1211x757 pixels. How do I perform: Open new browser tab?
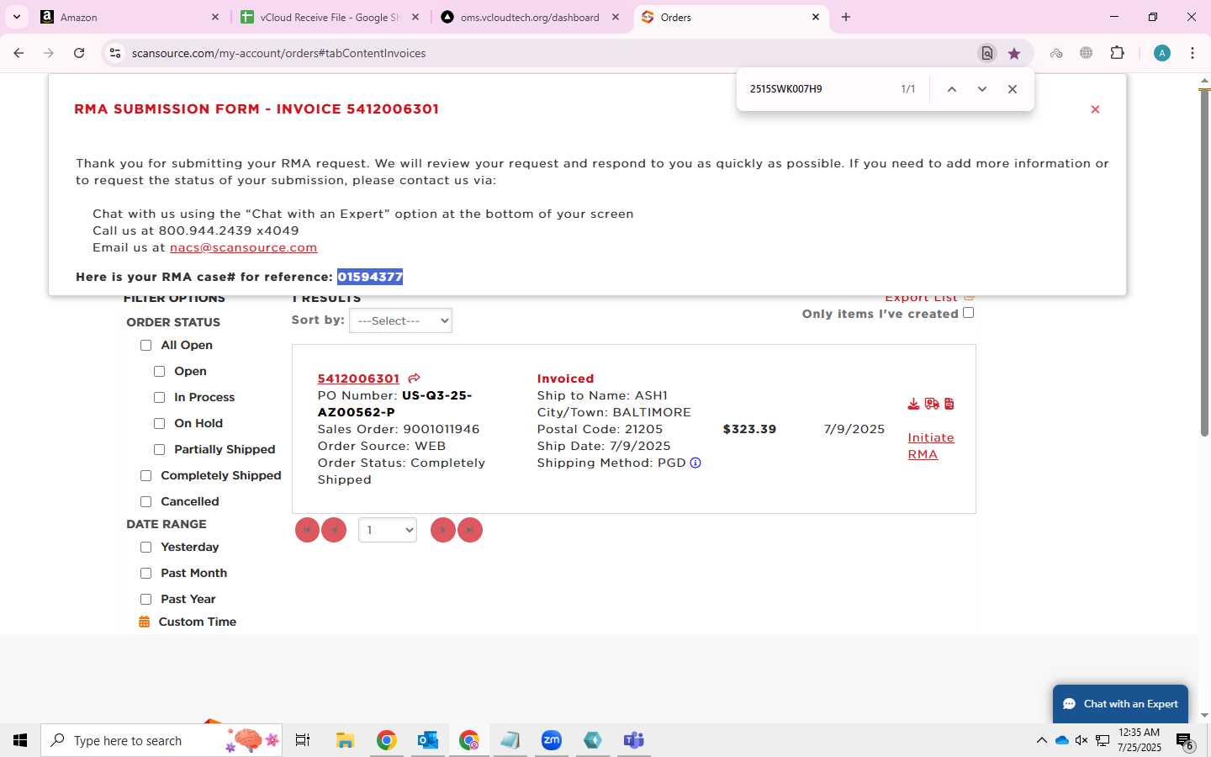tap(846, 17)
